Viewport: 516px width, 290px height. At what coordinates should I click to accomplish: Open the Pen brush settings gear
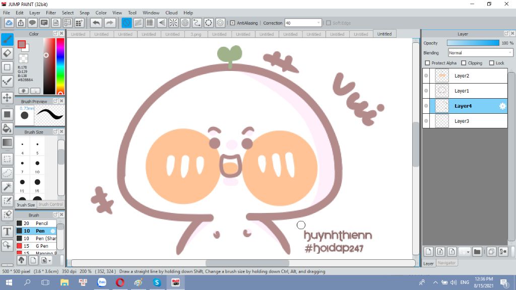point(52,231)
